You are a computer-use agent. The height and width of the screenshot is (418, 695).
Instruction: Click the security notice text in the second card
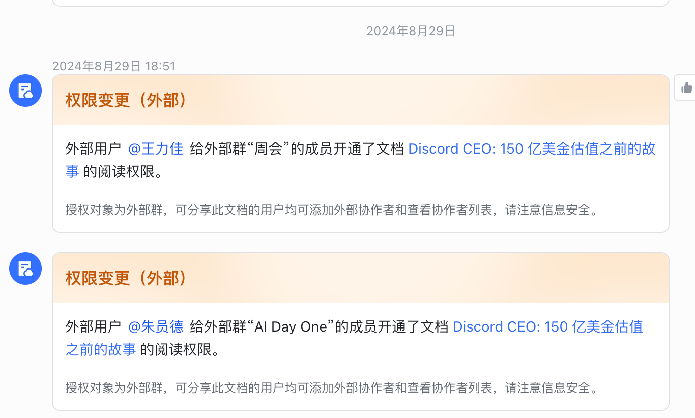tap(331, 388)
